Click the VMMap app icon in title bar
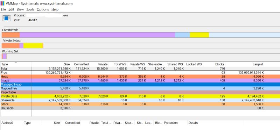The height and width of the screenshot is (130, 280). tap(2, 3)
